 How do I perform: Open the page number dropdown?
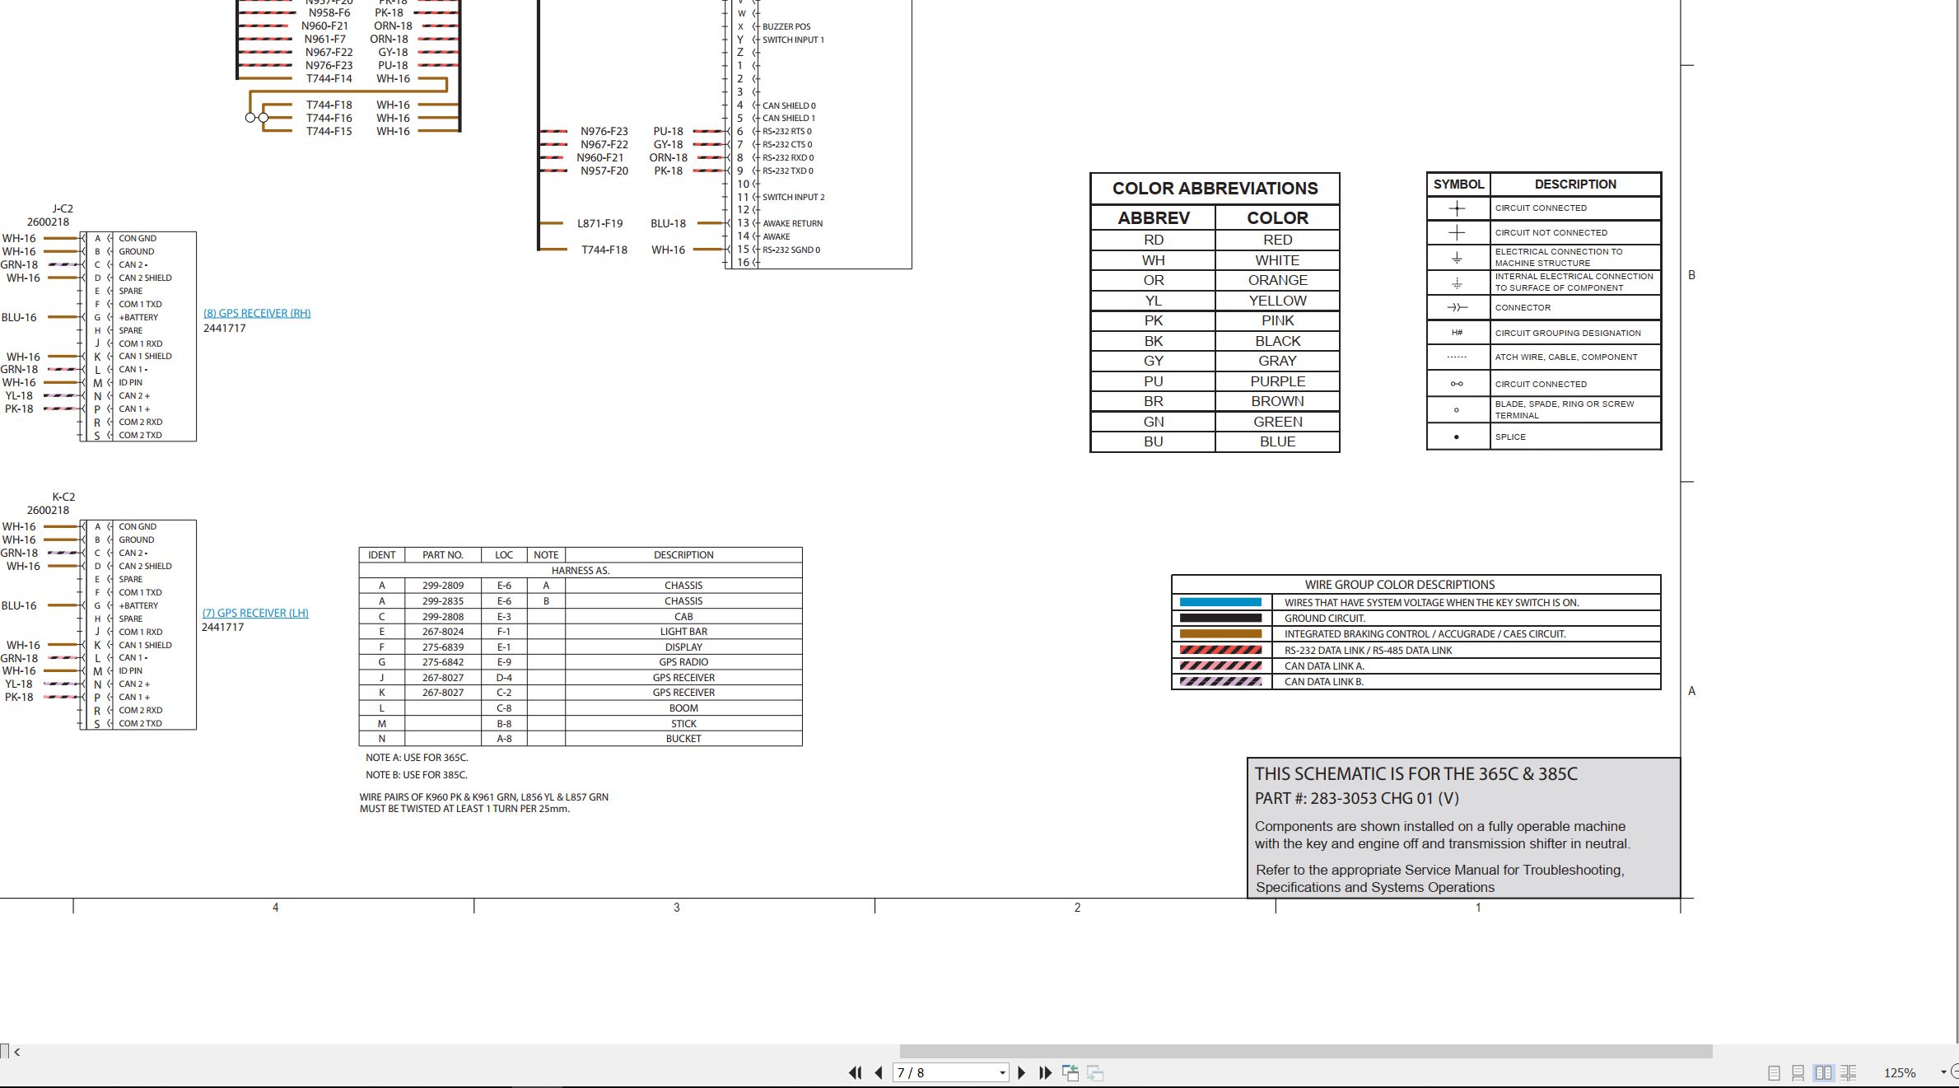point(1002,1072)
